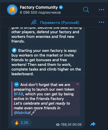Click the blue emoji before 'And don't forget'

(16, 85)
